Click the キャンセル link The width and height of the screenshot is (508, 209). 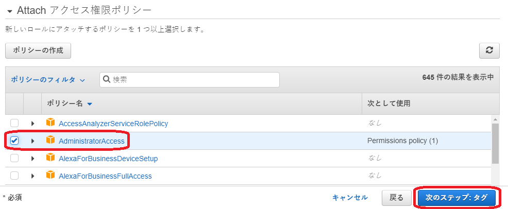tap(350, 197)
